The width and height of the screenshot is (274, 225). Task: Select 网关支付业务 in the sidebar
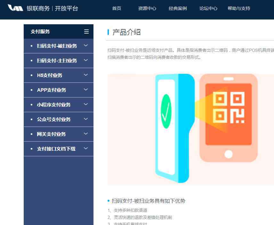(x=59, y=134)
